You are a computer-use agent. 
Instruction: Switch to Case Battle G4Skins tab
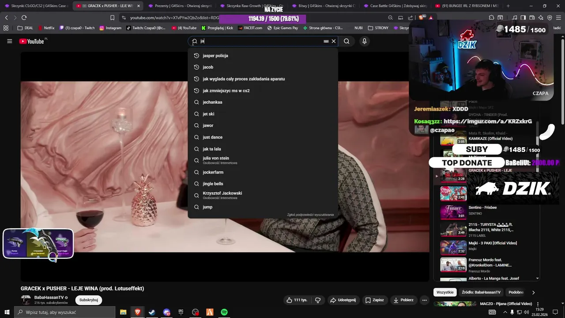coord(395,6)
